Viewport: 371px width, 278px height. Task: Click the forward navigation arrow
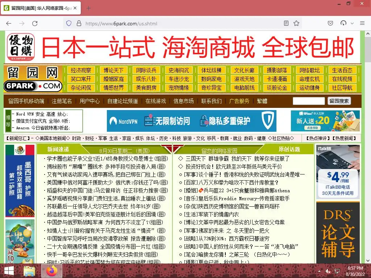point(22,24)
